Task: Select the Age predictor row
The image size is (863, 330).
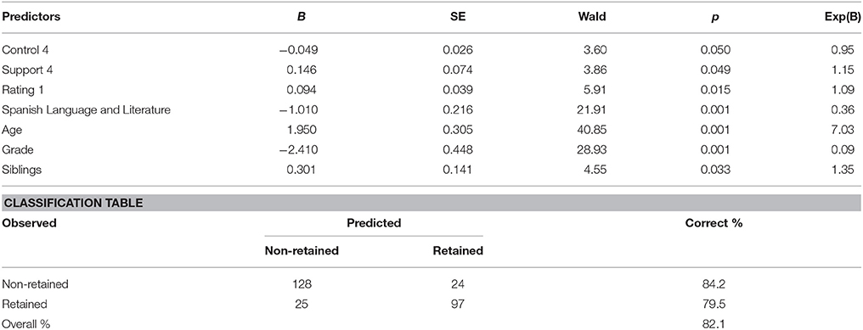Action: [x=431, y=130]
